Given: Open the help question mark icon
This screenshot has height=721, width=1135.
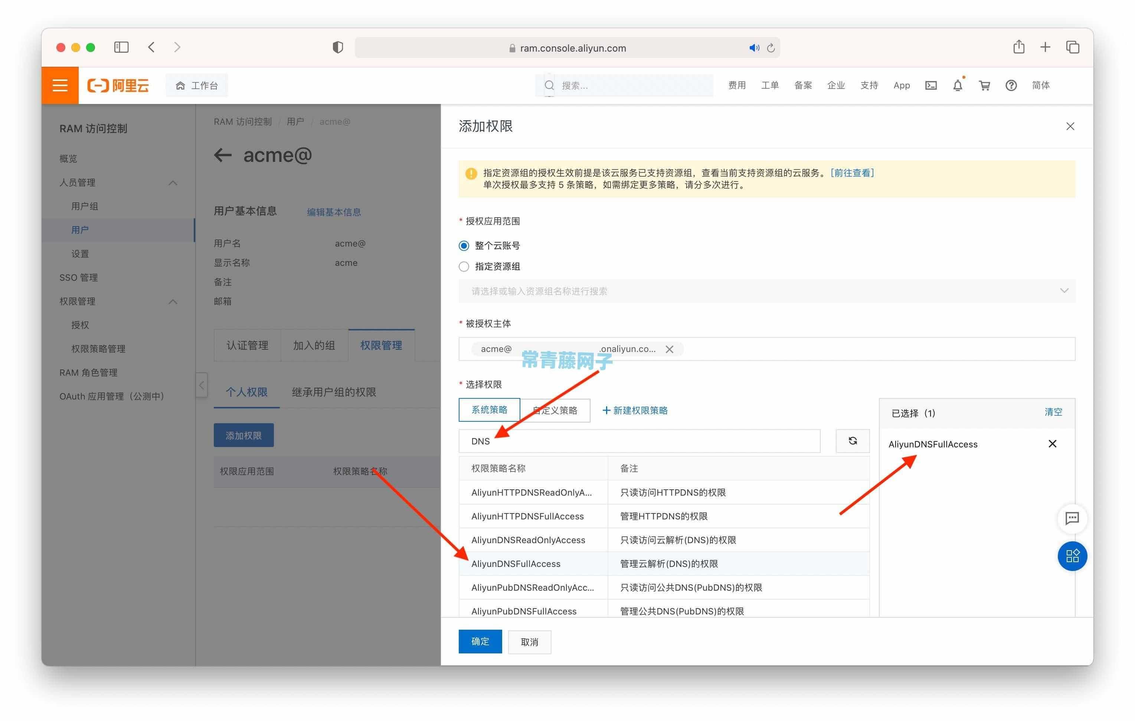Looking at the screenshot, I should click(x=1011, y=85).
